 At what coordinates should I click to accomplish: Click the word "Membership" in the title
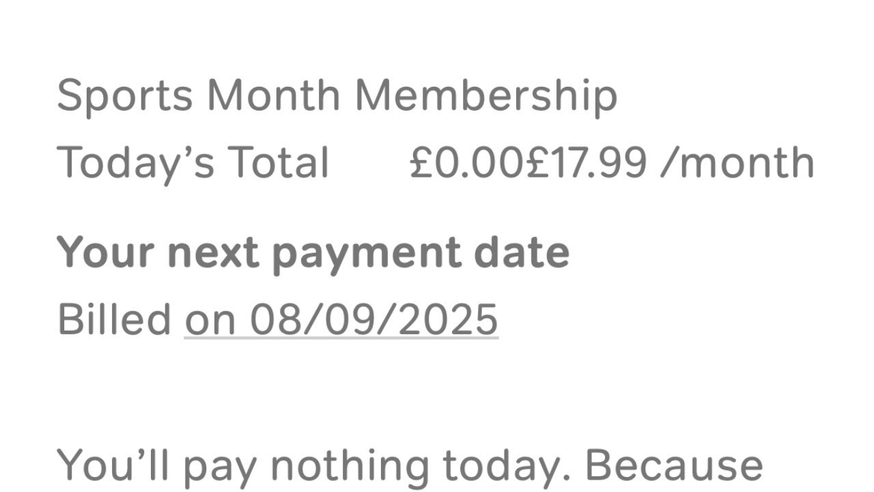tap(485, 96)
